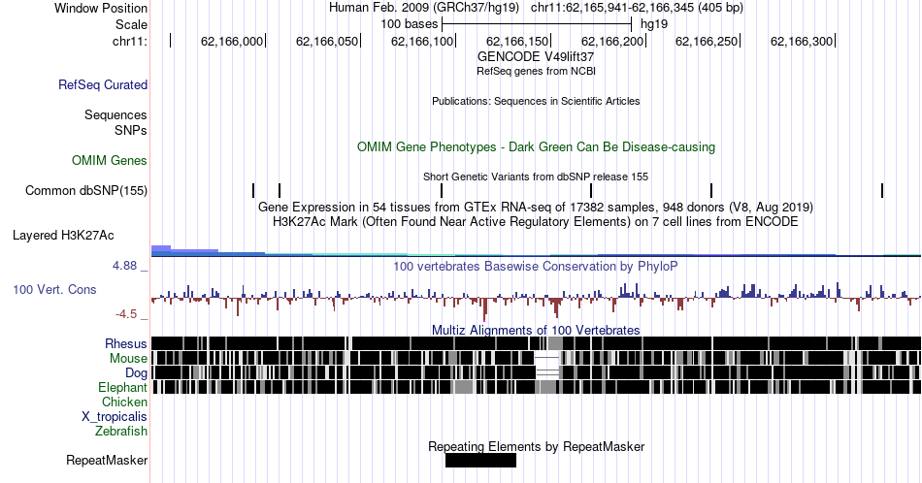Click the Chicken alignment row label
922x483 pixels.
pyautogui.click(x=124, y=402)
